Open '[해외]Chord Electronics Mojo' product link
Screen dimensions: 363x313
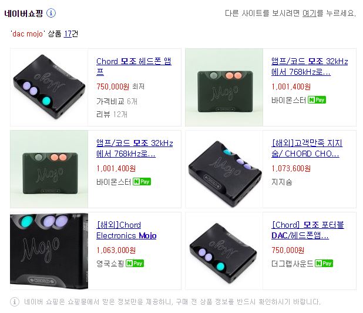(x=126, y=230)
